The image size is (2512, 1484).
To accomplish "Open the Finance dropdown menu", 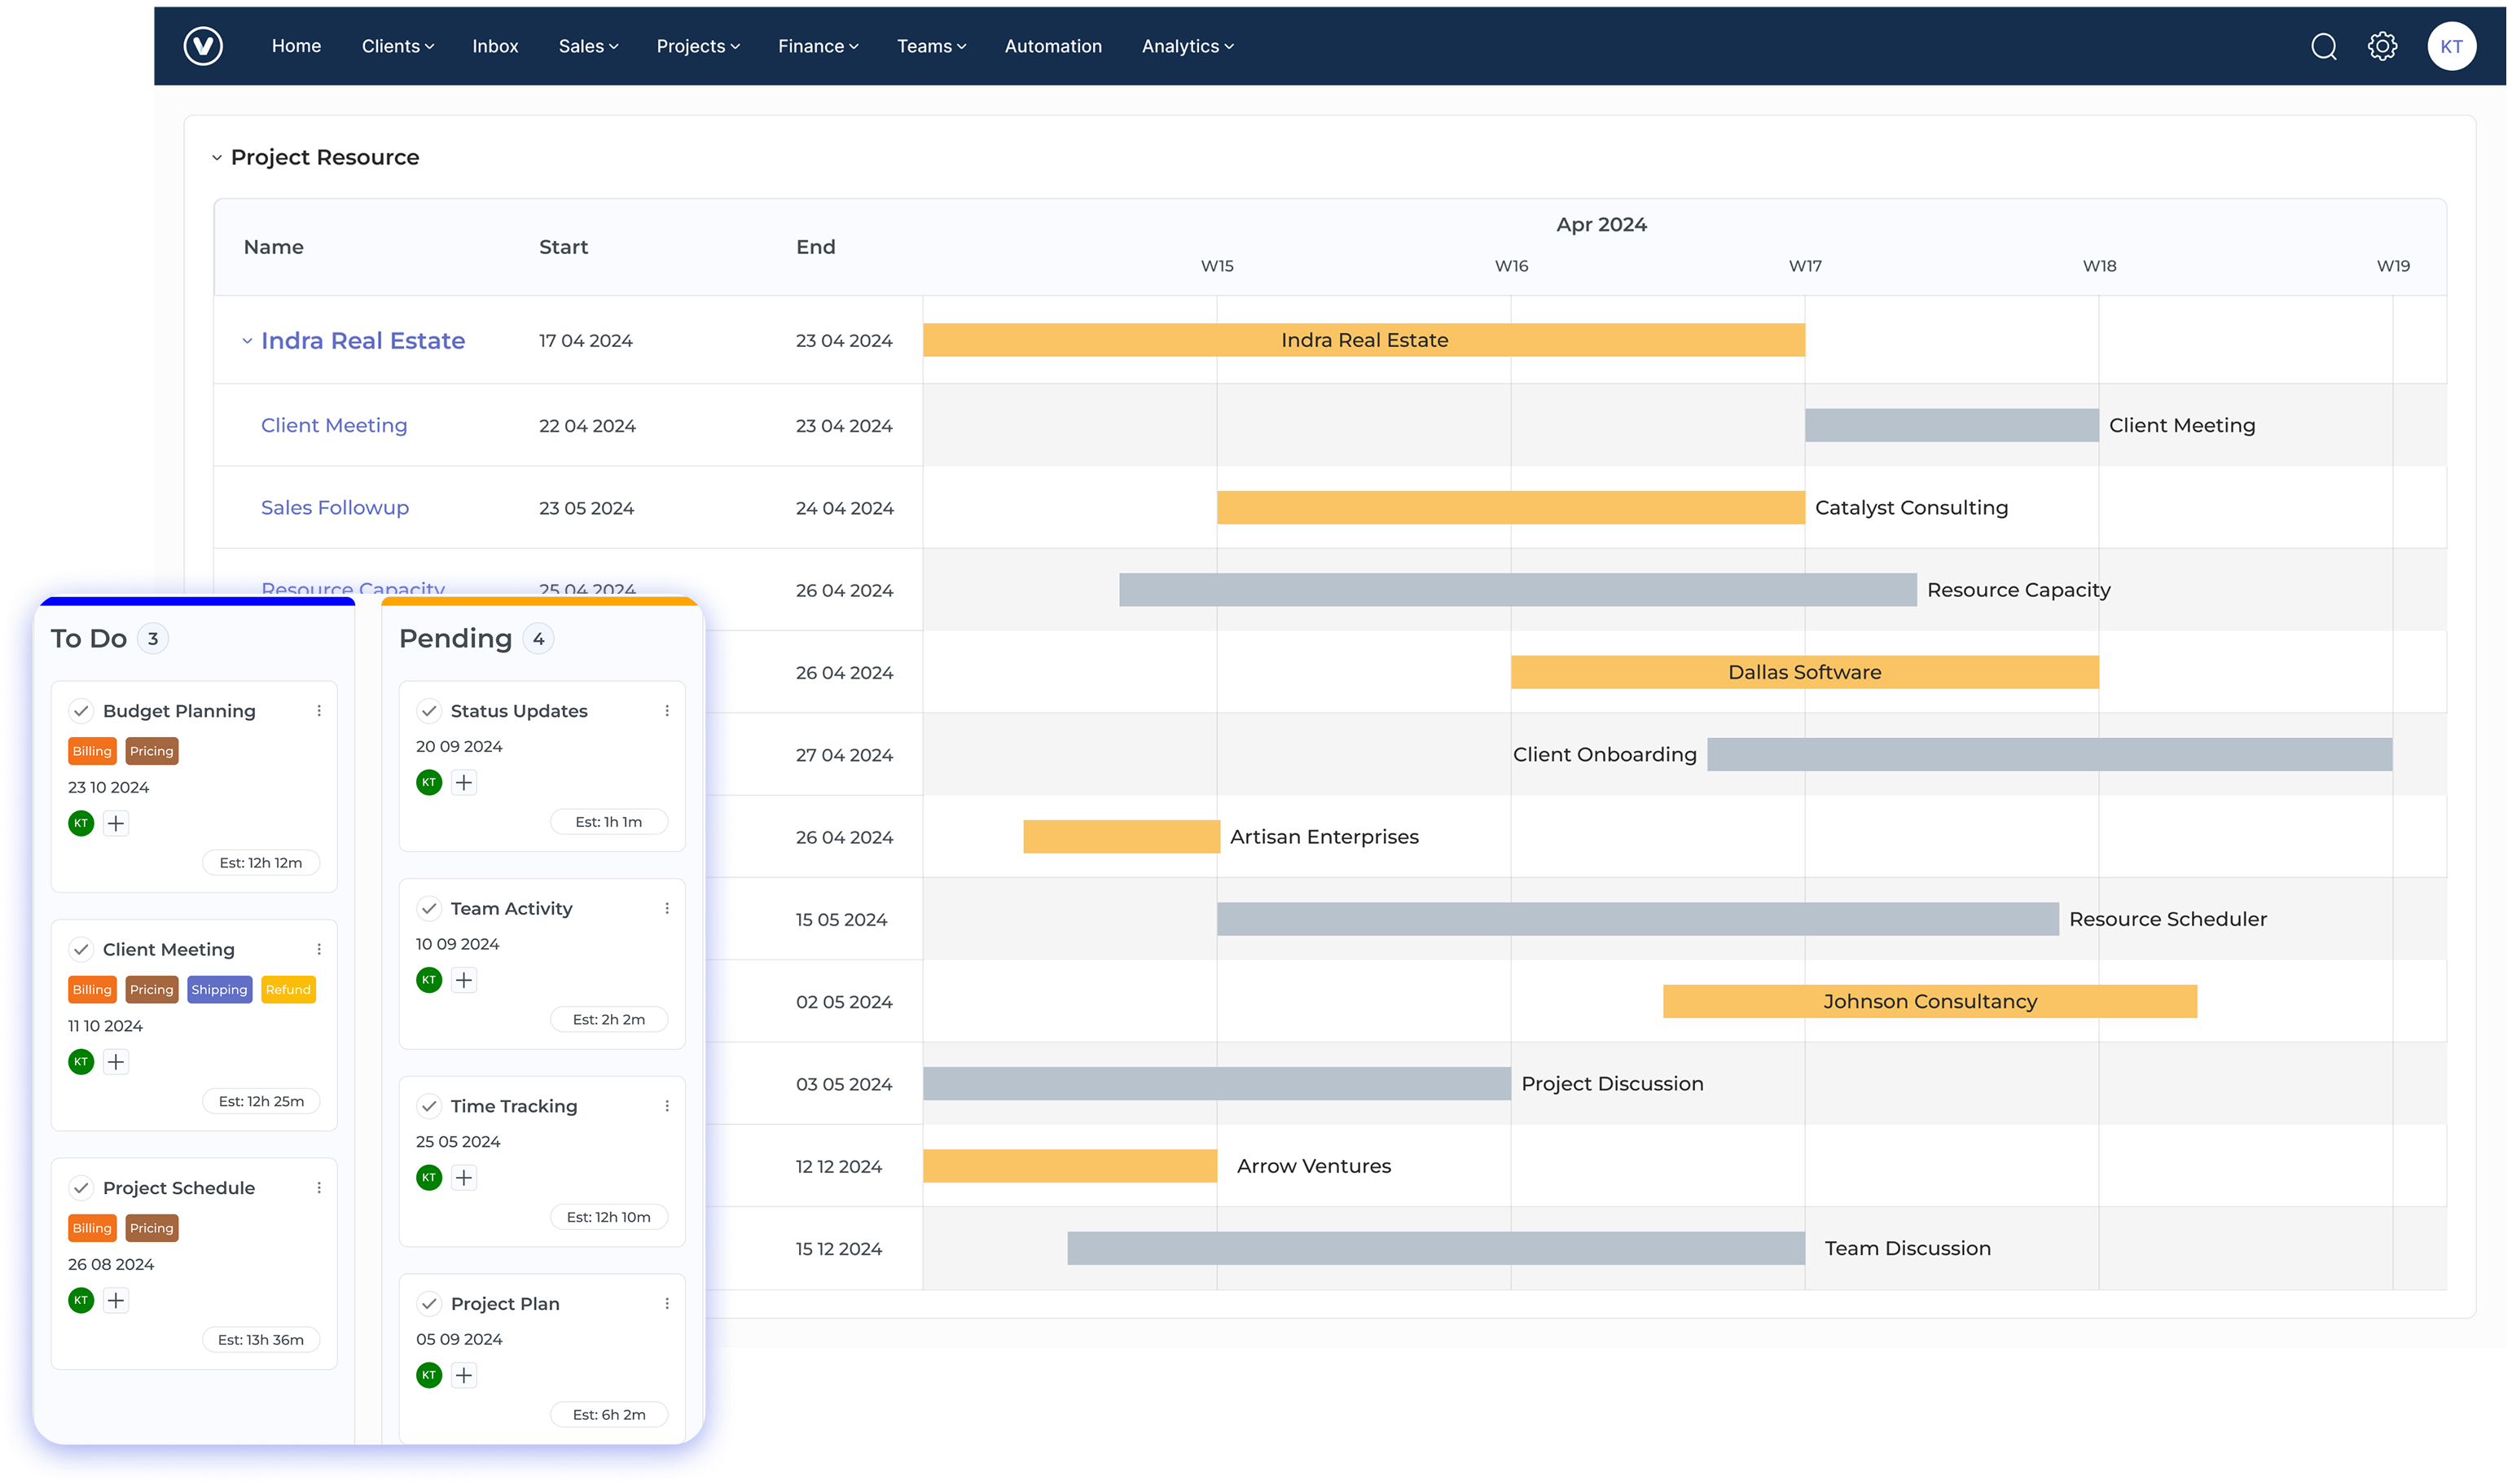I will click(818, 46).
